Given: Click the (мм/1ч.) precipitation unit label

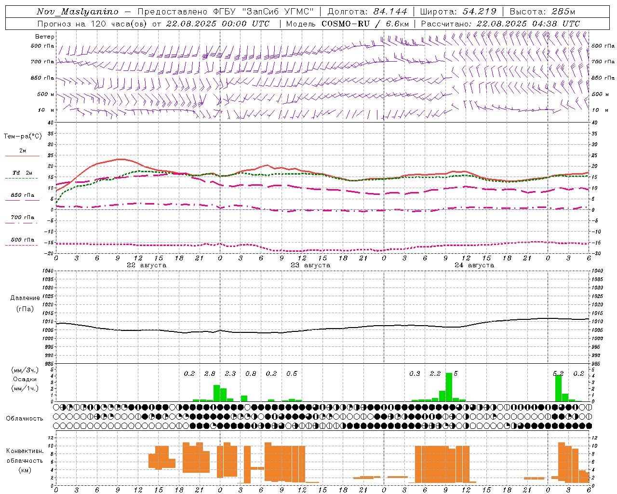Looking at the screenshot, I should (x=25, y=388).
